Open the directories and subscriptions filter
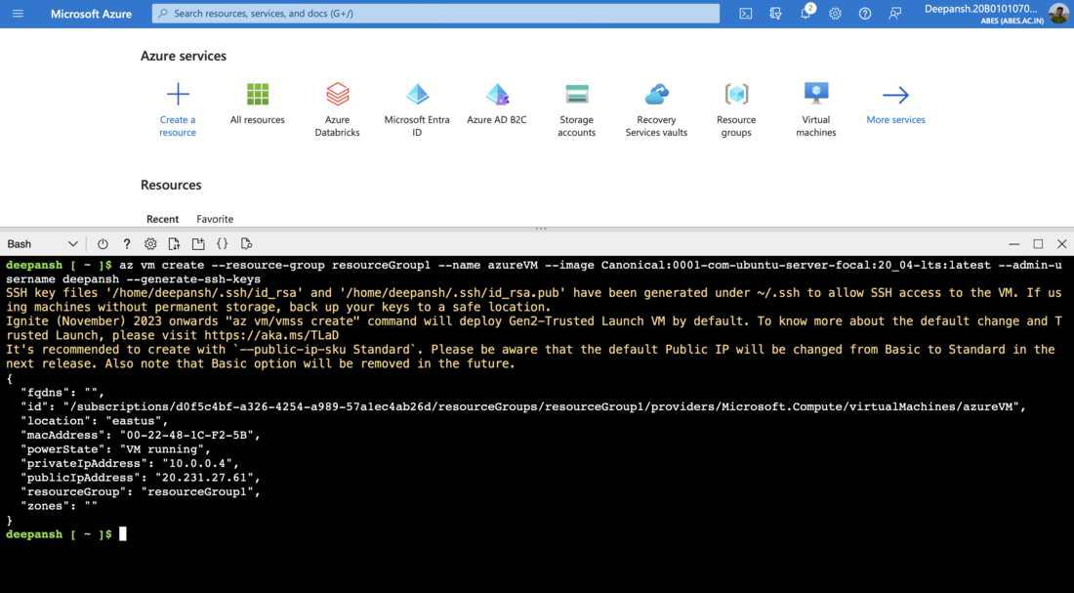 775,13
